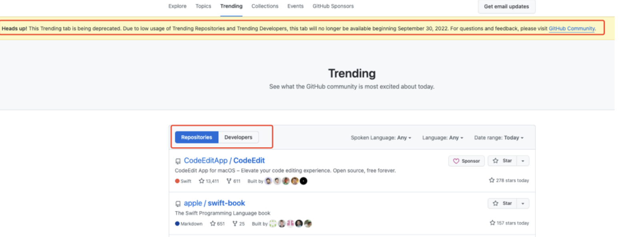Open the Topics tab
The image size is (619, 237).
(203, 6)
